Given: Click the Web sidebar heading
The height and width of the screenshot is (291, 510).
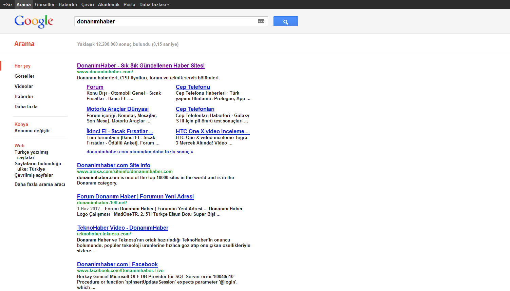Looking at the screenshot, I should point(19,145).
